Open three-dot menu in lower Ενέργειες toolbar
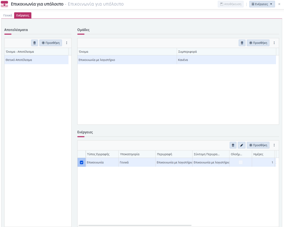 pos(274,145)
